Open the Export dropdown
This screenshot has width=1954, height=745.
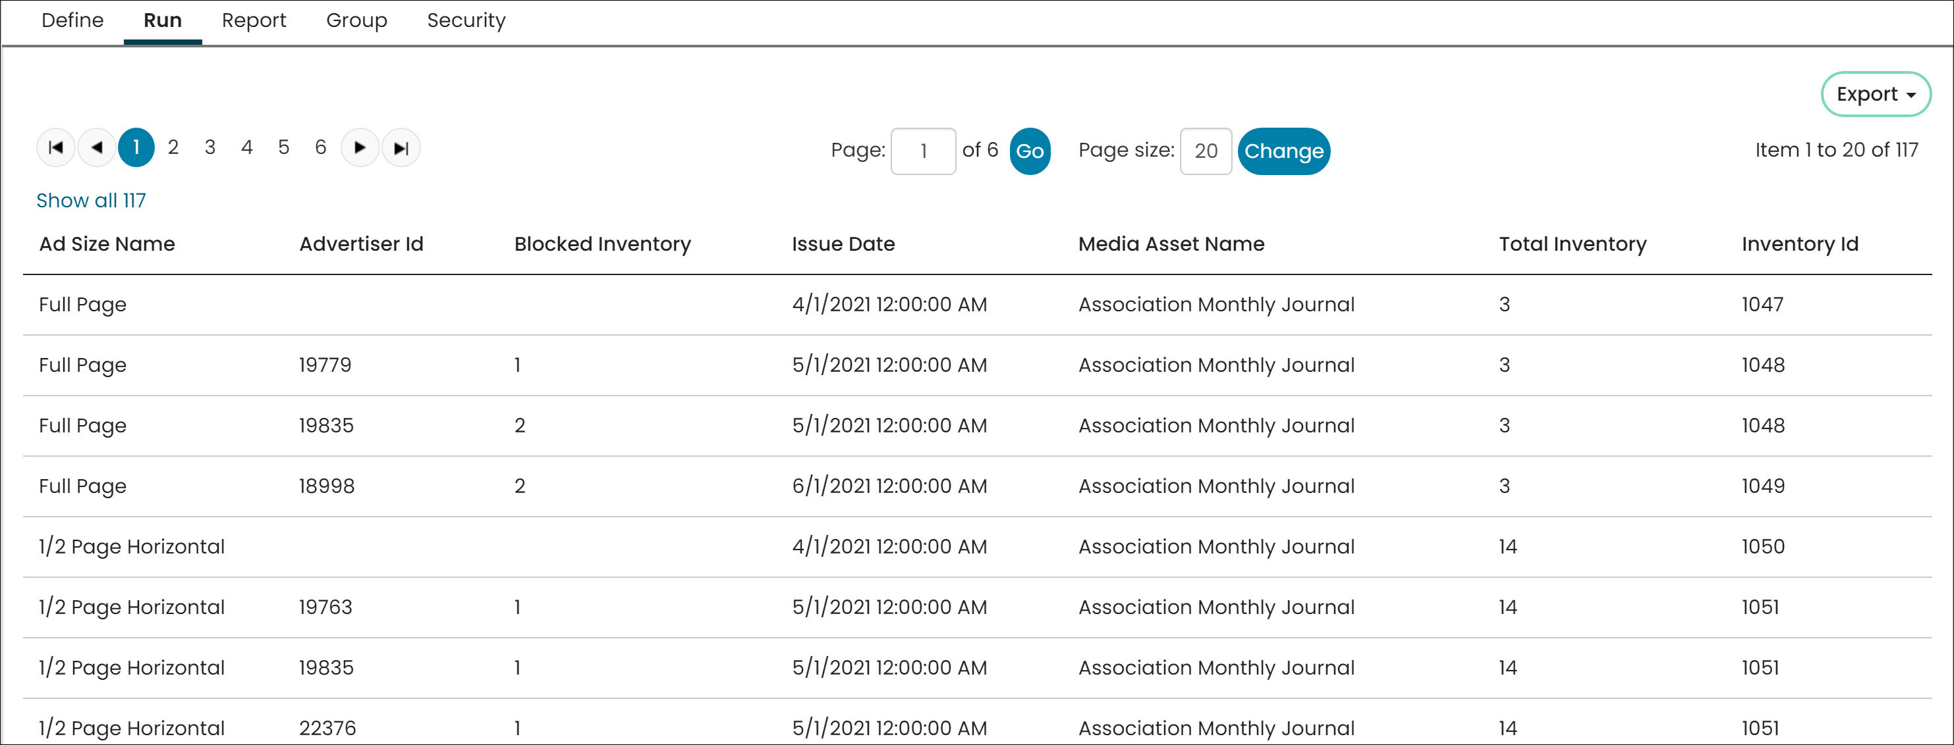tap(1876, 94)
